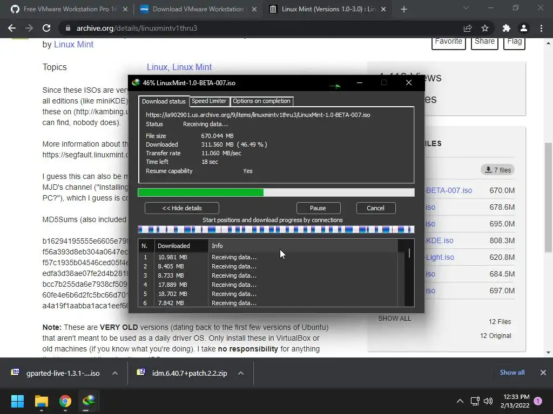Show hidden system tray icons
This screenshot has height=414, width=553.
pyautogui.click(x=460, y=401)
